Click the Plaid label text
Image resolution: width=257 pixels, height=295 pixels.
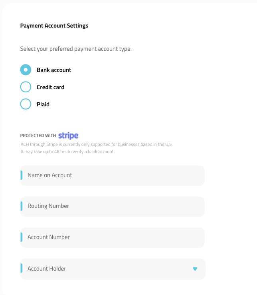point(43,104)
